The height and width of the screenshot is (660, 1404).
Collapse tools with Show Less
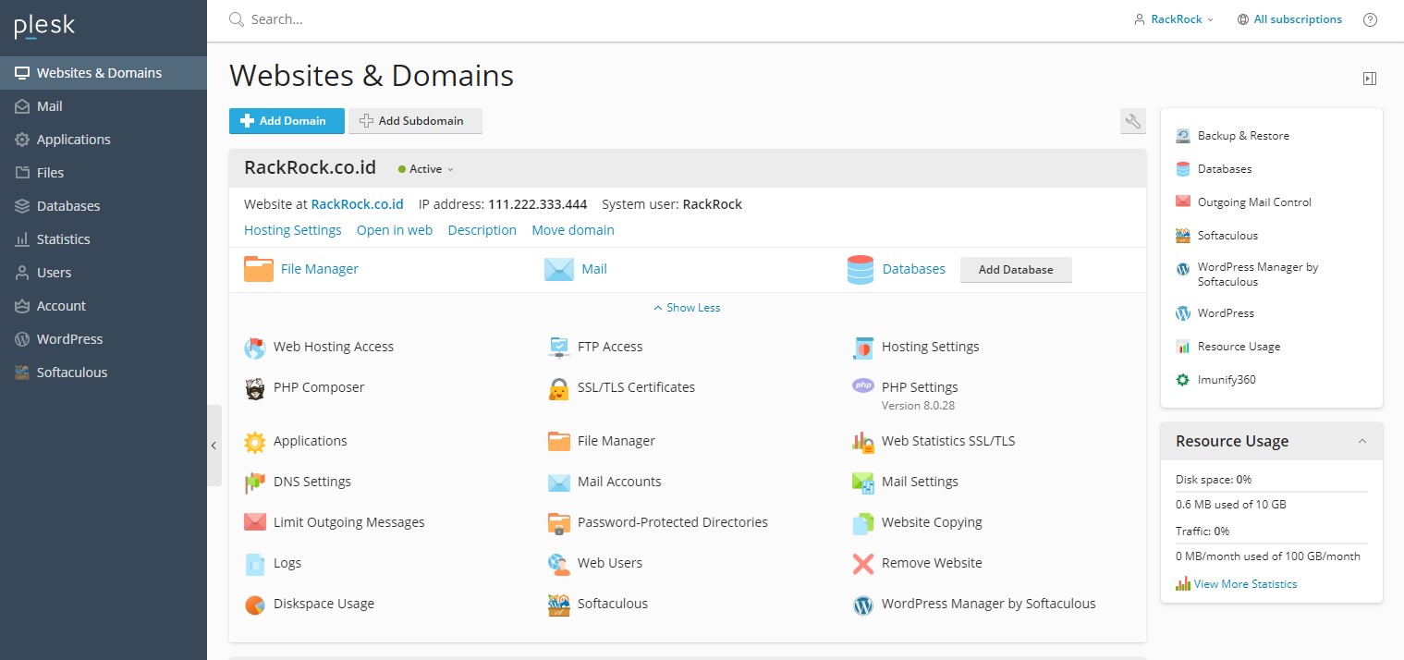point(687,308)
